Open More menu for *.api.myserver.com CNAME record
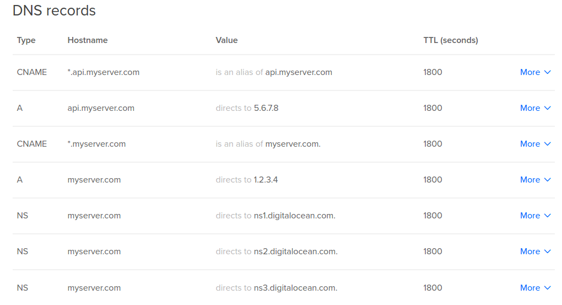 535,72
